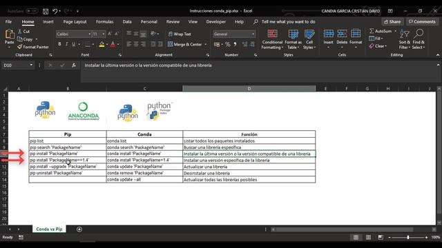Image resolution: width=442 pixels, height=248 pixels.
Task: Apply Percent Style format
Action: 227,44
